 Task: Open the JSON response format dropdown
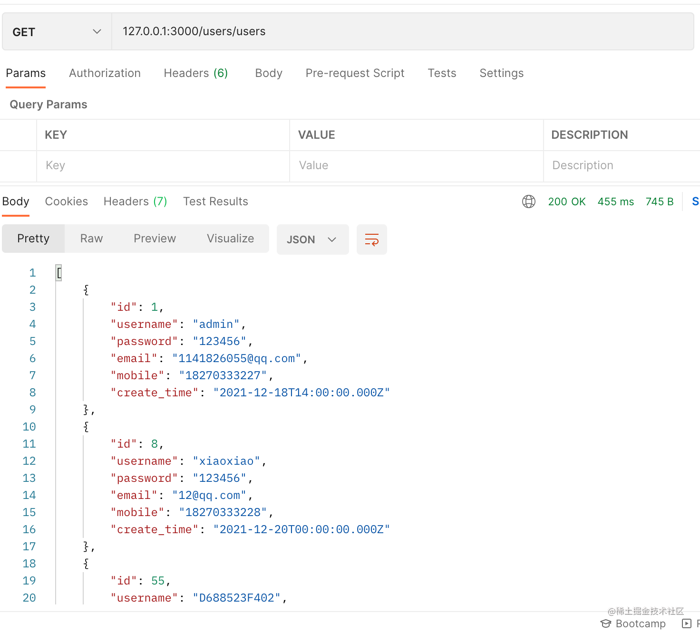312,239
